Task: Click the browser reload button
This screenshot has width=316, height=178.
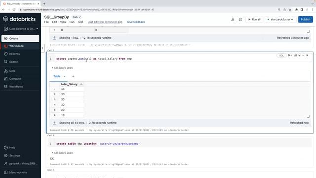Action: coord(14,10)
